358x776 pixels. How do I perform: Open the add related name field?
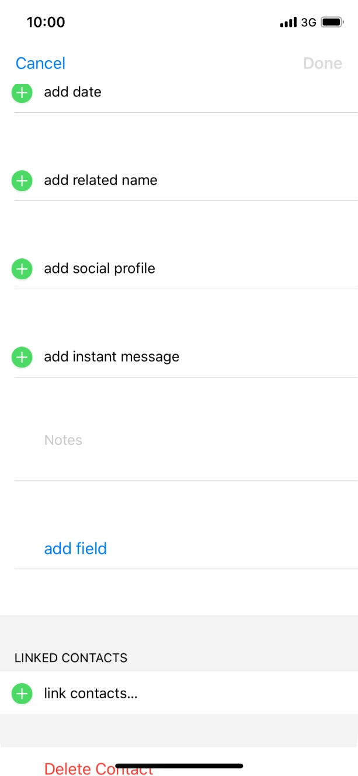click(x=100, y=180)
